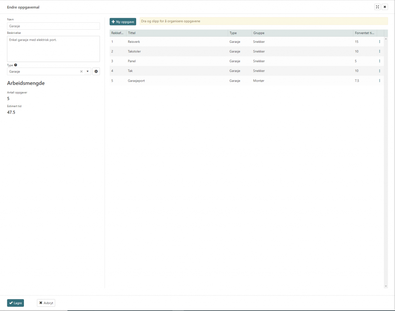Viewport: 395px width, 311px height.
Task: Open three-dot menu for Panel row
Action: [x=380, y=61]
